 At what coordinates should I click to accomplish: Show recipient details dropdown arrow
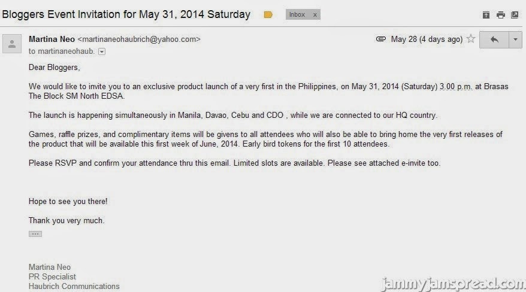[x=102, y=52]
